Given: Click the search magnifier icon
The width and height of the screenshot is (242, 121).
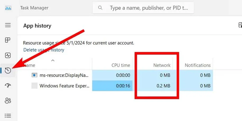Looking at the screenshot, I should (100, 8).
